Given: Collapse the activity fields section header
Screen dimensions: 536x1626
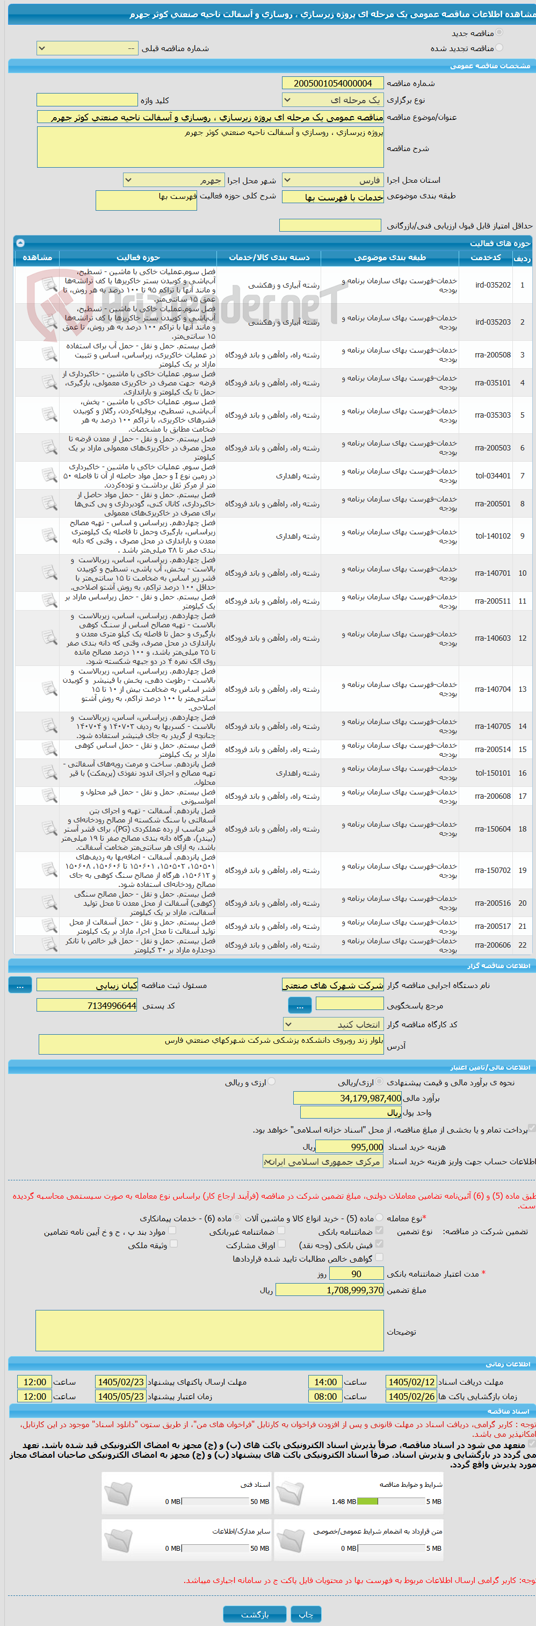Looking at the screenshot, I should (x=20, y=243).
